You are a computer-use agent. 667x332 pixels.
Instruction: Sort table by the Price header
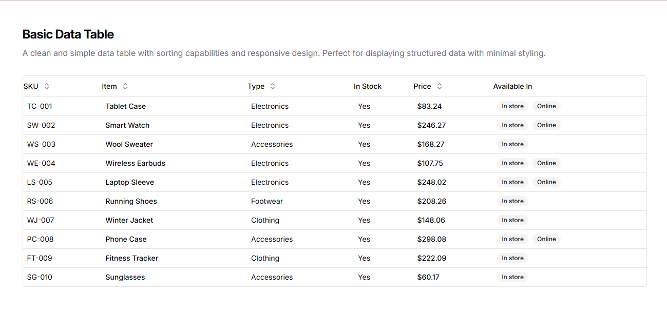422,86
